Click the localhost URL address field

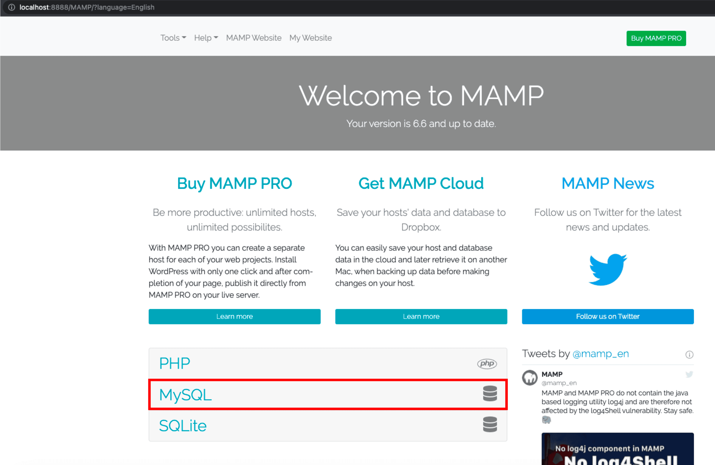(87, 7)
